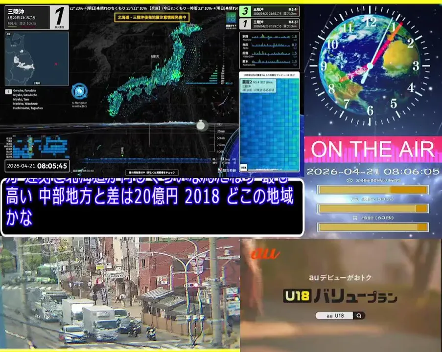The height and width of the screenshot is (352, 442).
Task: Click the 2026-04-21 08:06:05 clock readout
Action: [x=373, y=172]
